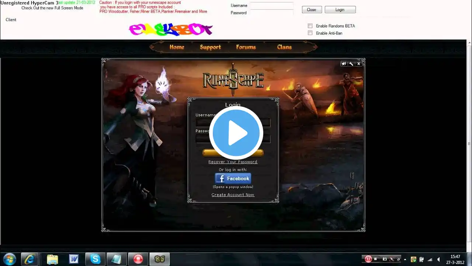Click the blue video play button
The height and width of the screenshot is (266, 472).
(236, 133)
